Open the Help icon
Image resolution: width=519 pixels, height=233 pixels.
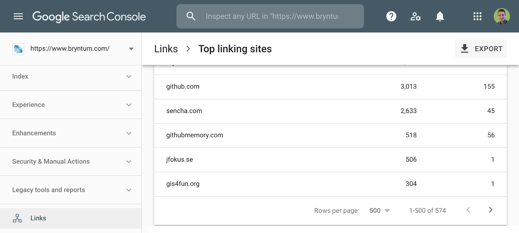tap(391, 16)
